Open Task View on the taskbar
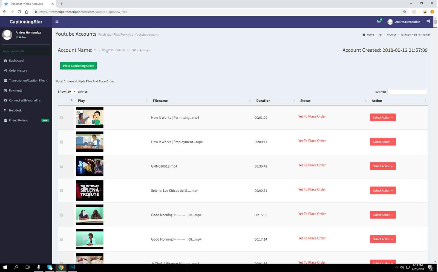The width and height of the screenshot is (438, 272). pos(27,267)
